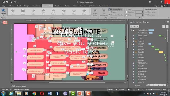
Task: Apply the Fade animation effect
Action: 33,12
